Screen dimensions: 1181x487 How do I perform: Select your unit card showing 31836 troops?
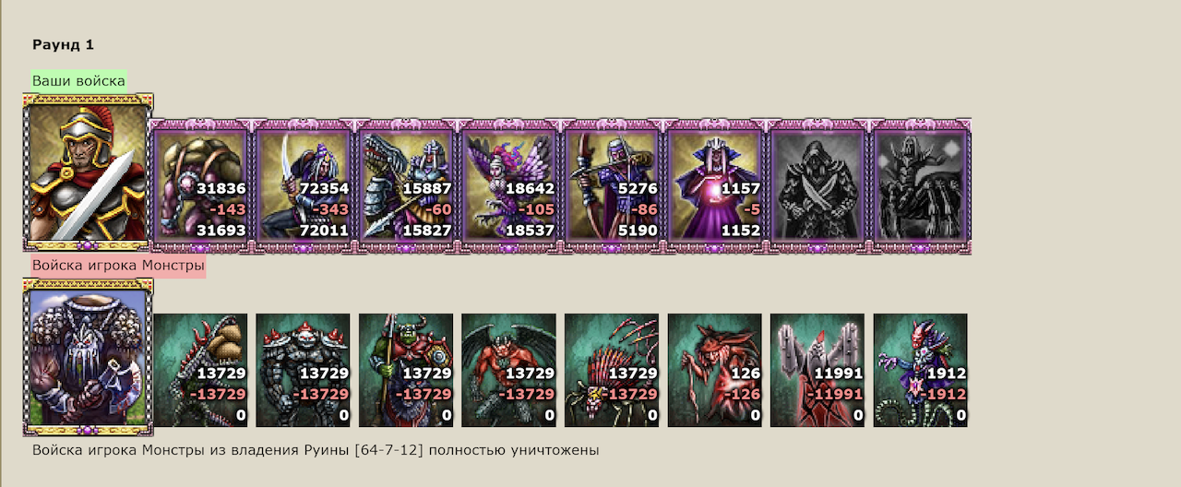coord(201,185)
